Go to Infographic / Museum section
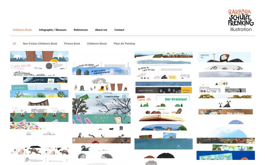Viewport: 265px width, 165px height. coord(53,30)
